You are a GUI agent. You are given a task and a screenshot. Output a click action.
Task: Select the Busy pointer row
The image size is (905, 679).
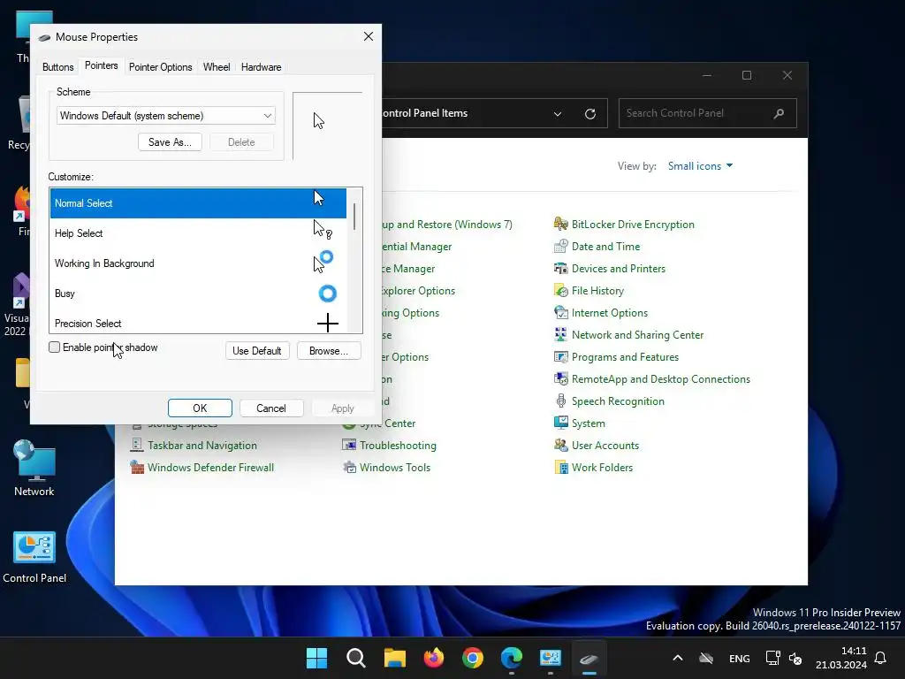[198, 294]
